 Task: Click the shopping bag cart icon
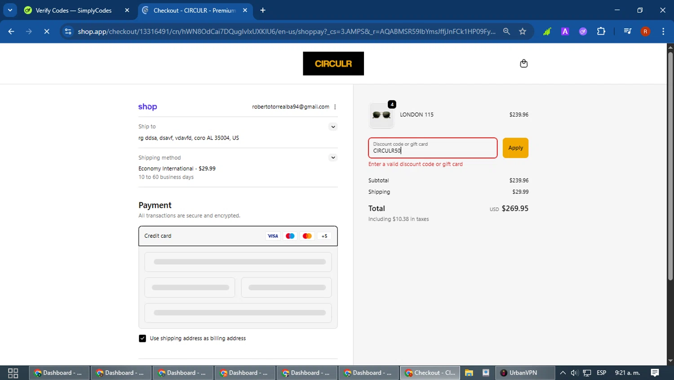tap(523, 63)
